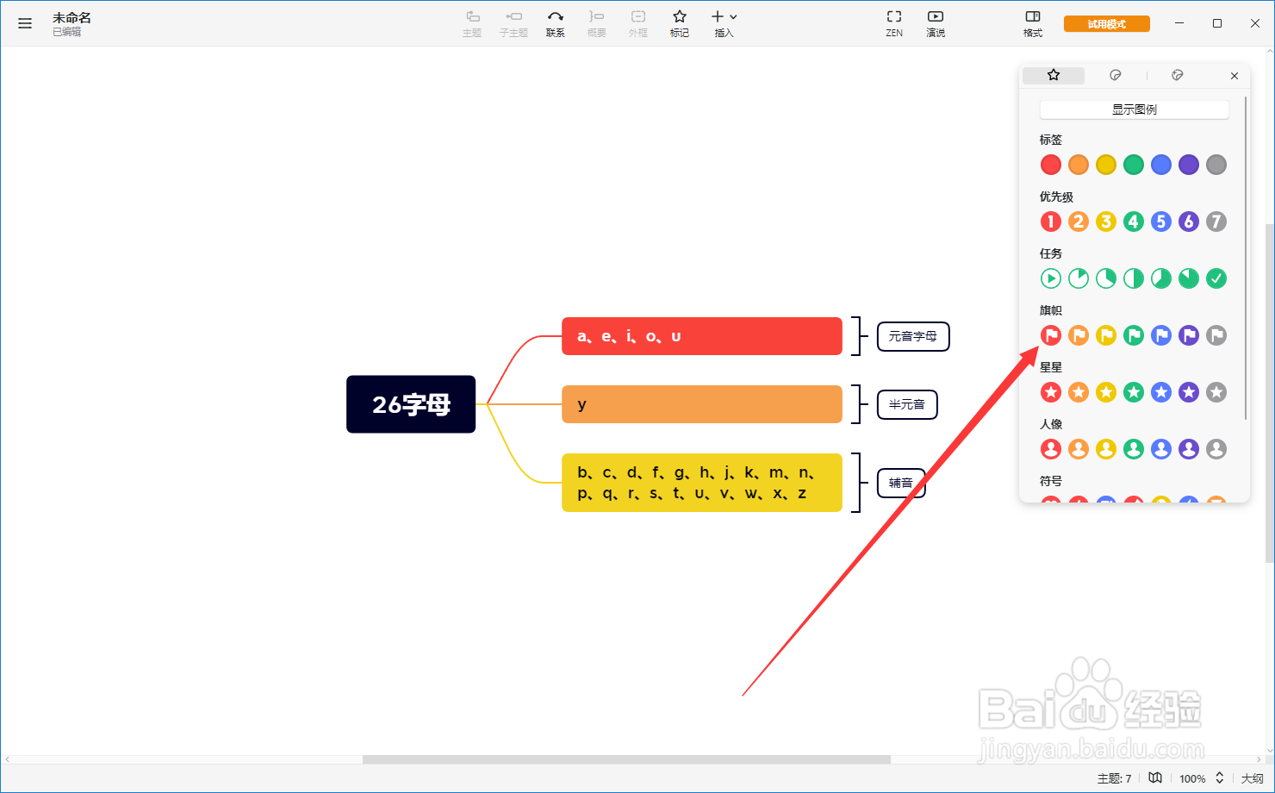Toggle the Format (格式) panel
This screenshot has height=793, width=1275.
1033,23
